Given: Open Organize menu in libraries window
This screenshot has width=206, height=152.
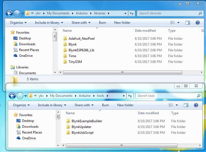Looking at the screenshot, I should (x=18, y=23).
